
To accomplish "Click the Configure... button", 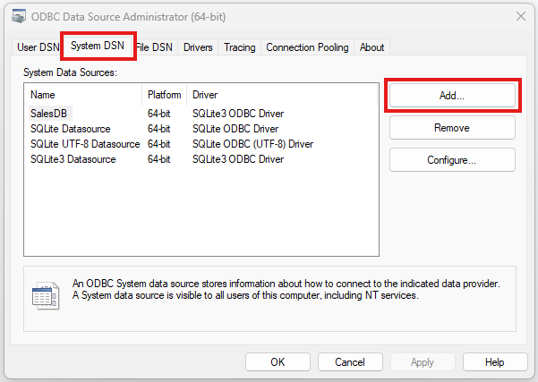I will click(x=451, y=160).
